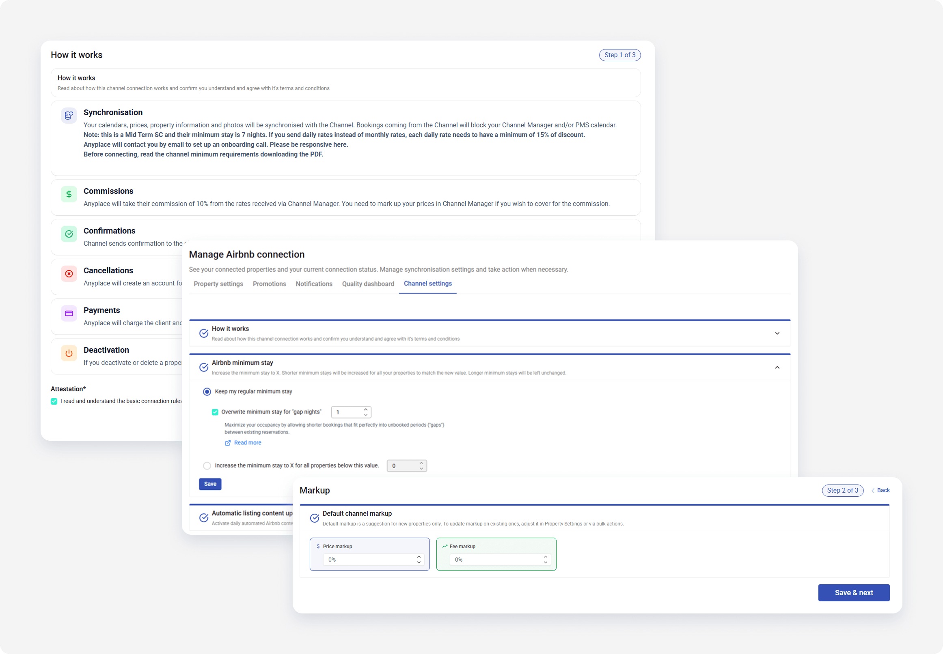Click the Cancellations red X icon
The width and height of the screenshot is (943, 654).
pos(69,274)
